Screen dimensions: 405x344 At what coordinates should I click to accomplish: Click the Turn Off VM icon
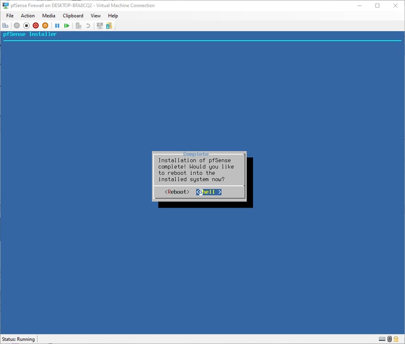coord(26,25)
